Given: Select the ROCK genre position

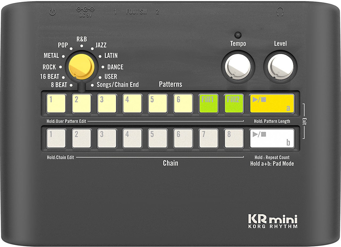Looking at the screenshot, I should (x=50, y=67).
